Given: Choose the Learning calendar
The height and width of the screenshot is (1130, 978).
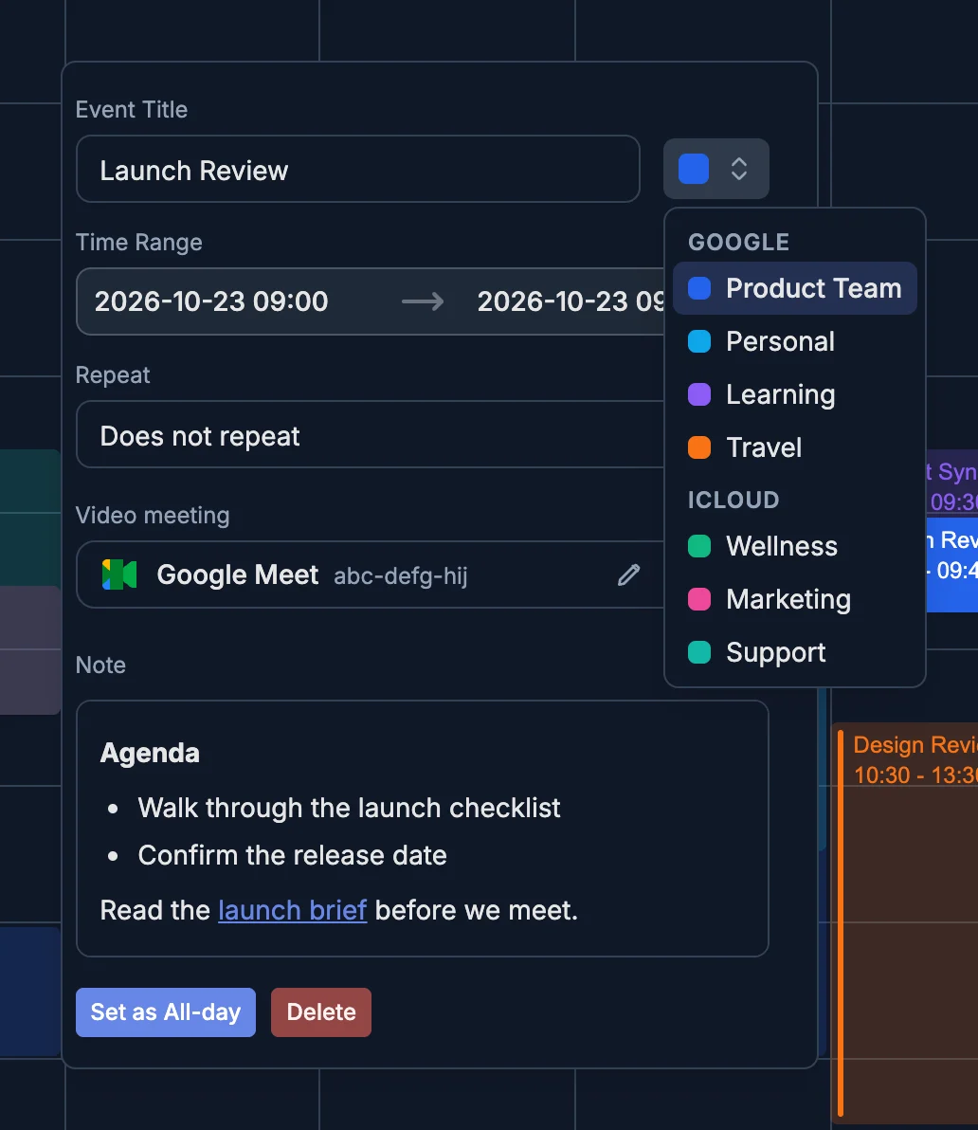Looking at the screenshot, I should [794, 394].
